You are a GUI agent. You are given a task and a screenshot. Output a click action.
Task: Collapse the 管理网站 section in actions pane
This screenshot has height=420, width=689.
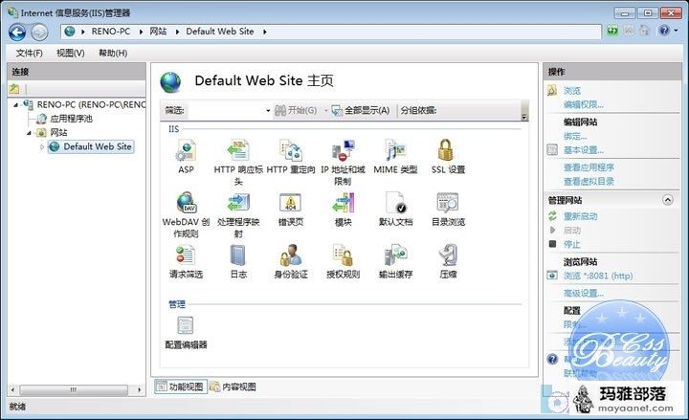(x=667, y=200)
